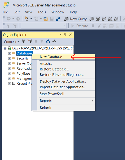Open the Available Databases combo box

click(44, 26)
